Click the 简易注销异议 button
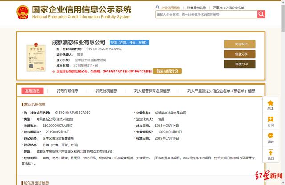 [x=167, y=71]
